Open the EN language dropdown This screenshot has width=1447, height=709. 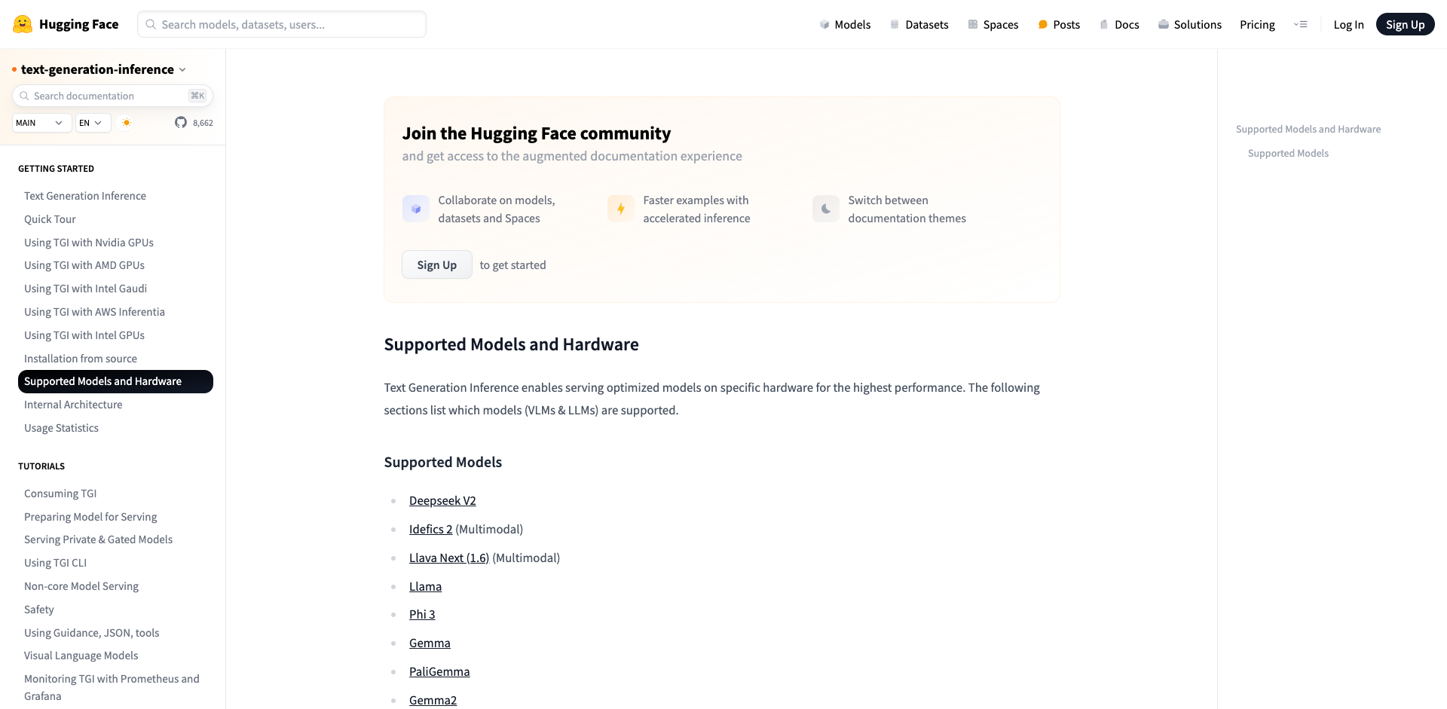point(91,122)
